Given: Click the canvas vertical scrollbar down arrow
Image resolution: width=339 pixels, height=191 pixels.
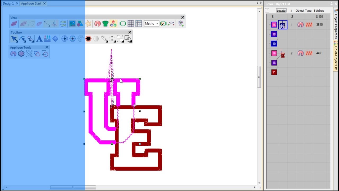Looking at the screenshot, I should point(259,183).
